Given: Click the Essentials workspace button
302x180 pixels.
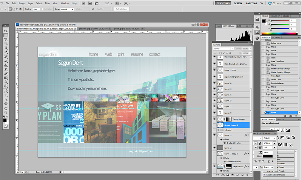Looking at the screenshot, I should pyautogui.click(x=223, y=3).
